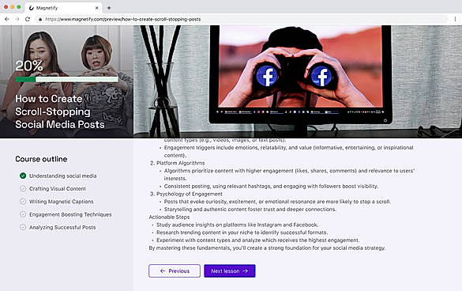Open the Engagement Boosting Techniques lesson
The image size is (462, 291).
(70, 214)
